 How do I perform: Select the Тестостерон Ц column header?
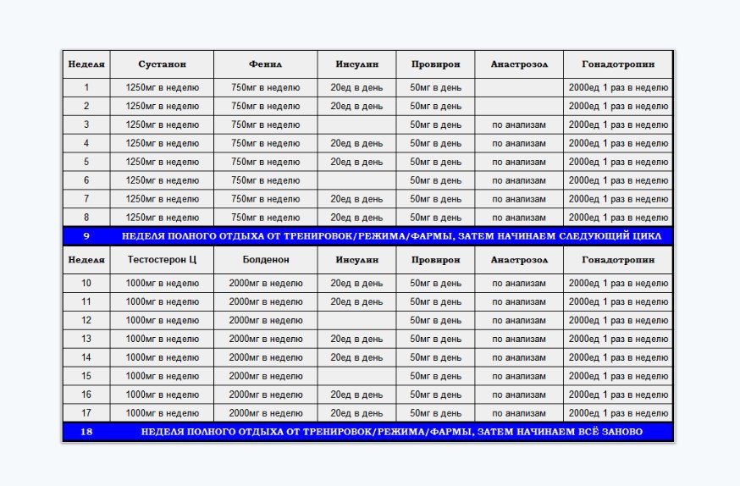point(162,260)
